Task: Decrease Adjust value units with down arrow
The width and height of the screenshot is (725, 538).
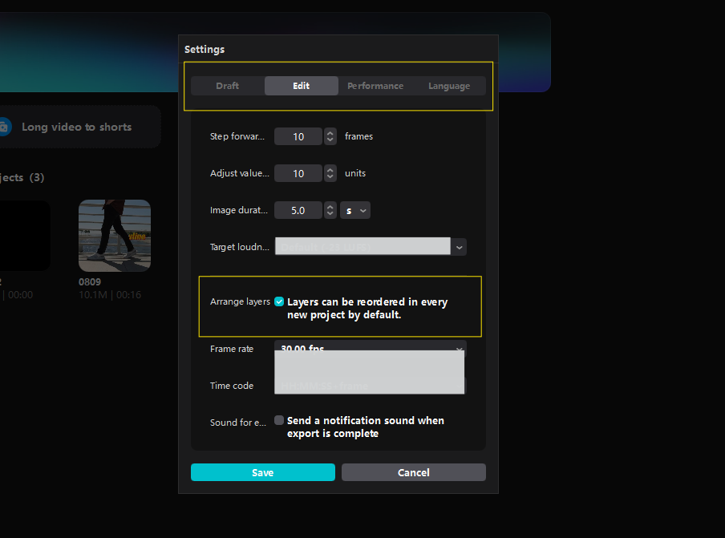Action: pyautogui.click(x=330, y=176)
